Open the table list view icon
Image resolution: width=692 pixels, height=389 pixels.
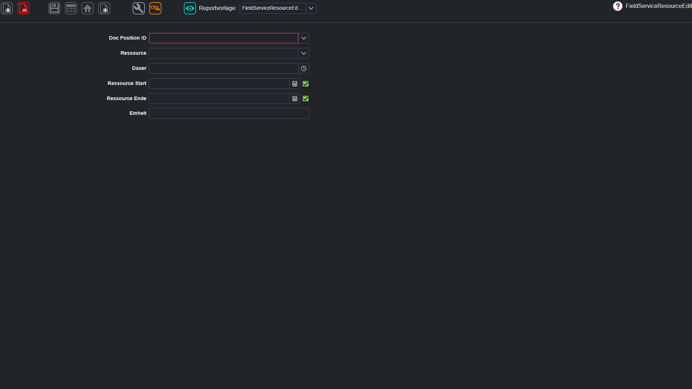coord(71,8)
